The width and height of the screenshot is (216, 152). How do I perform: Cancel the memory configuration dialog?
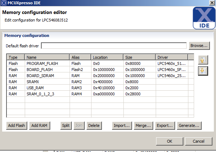coord(198,141)
